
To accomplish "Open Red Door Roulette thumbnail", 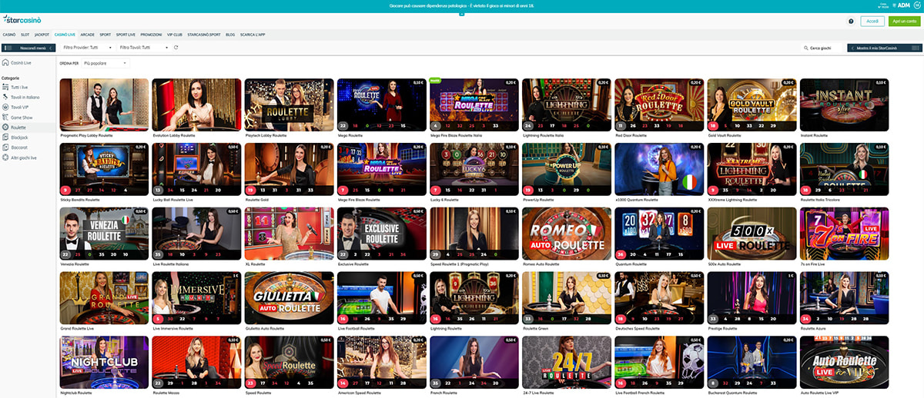I will 659,104.
